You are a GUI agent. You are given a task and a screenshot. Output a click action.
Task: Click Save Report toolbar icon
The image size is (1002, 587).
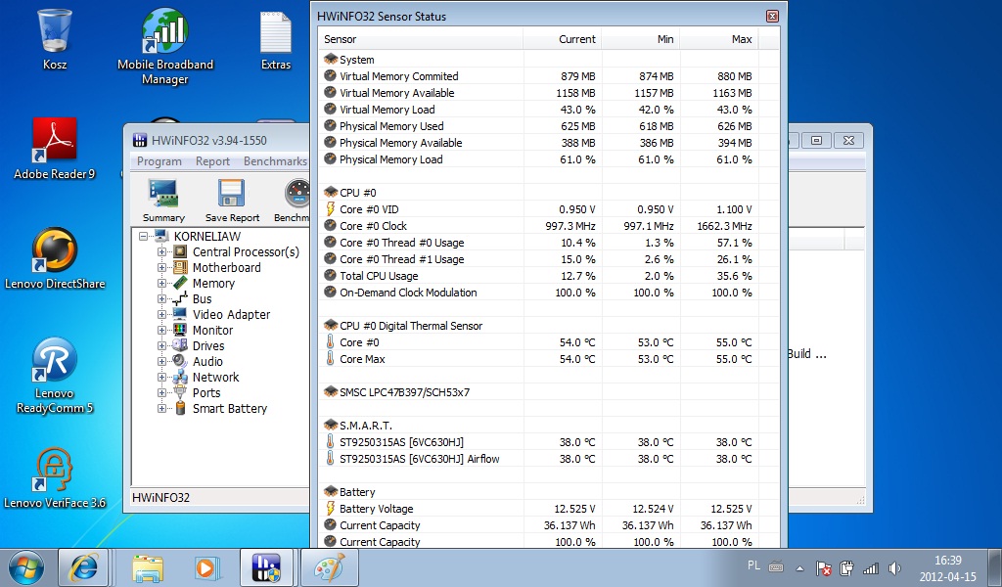[x=232, y=200]
